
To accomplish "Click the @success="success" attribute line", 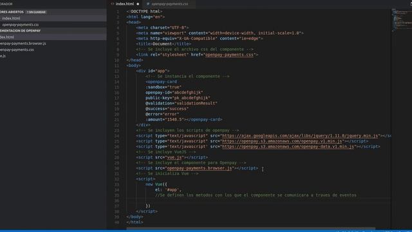I will point(167,109).
